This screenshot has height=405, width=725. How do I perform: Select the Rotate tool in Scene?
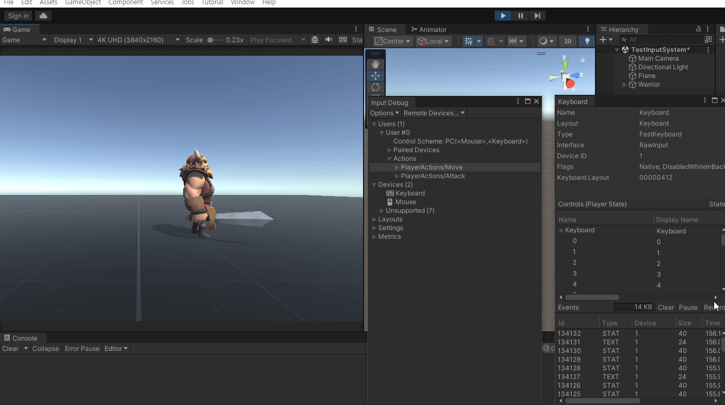click(376, 87)
